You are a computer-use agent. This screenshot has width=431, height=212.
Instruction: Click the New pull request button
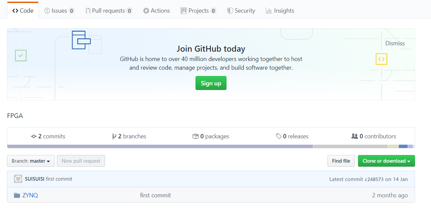(81, 161)
